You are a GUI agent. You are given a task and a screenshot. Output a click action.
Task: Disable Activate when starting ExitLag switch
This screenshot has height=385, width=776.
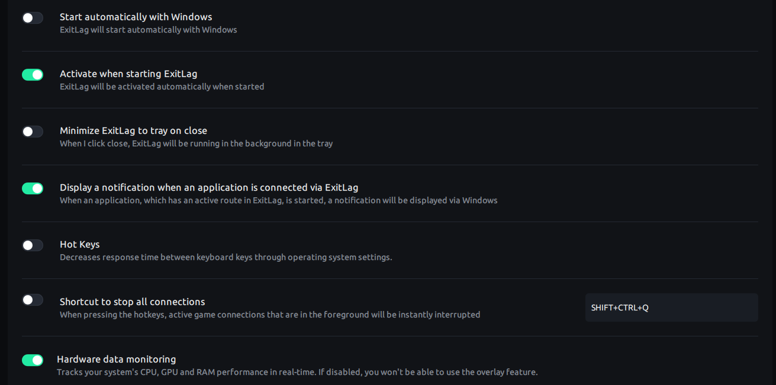coord(33,75)
